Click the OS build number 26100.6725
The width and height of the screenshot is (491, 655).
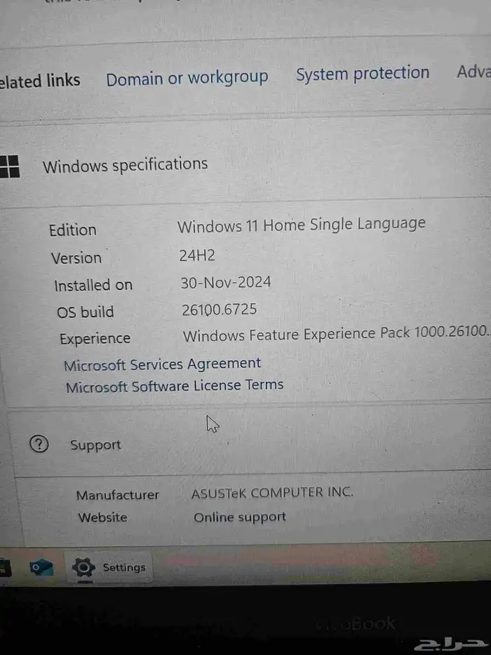pos(219,310)
